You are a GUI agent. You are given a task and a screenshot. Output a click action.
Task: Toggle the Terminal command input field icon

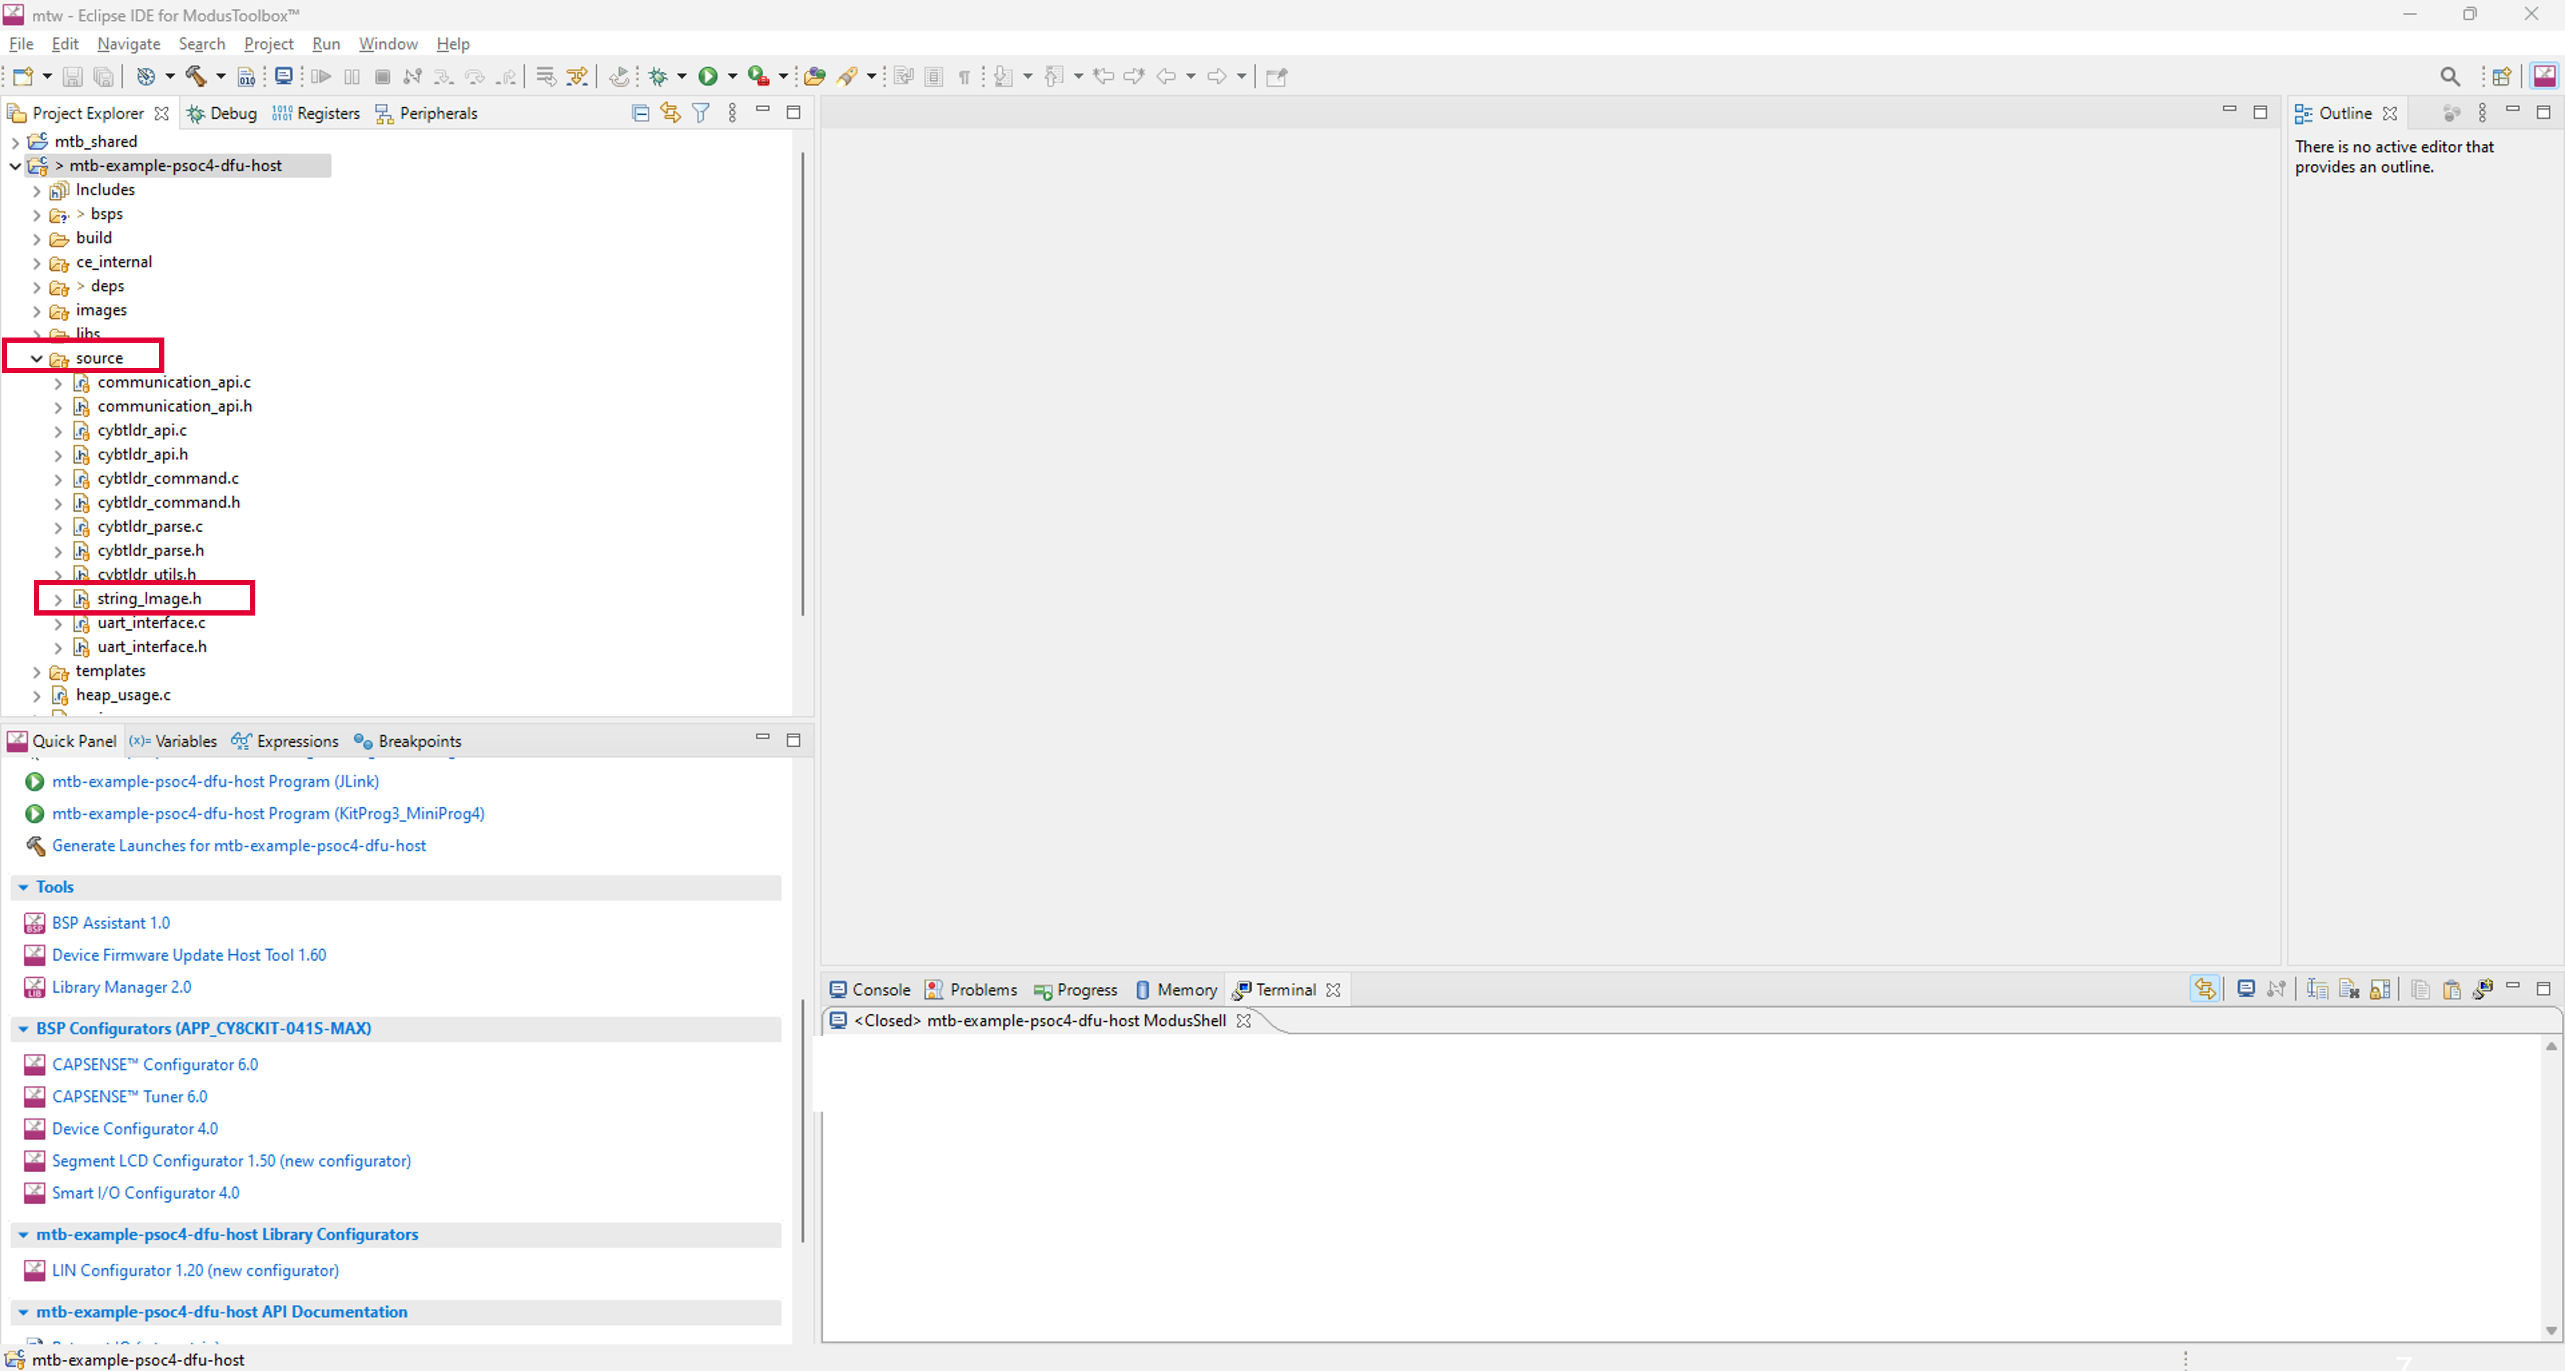tap(2317, 990)
